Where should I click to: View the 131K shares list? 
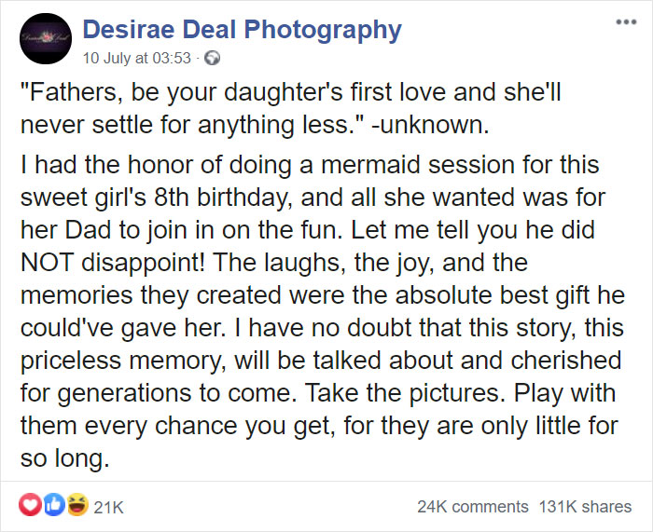click(585, 507)
